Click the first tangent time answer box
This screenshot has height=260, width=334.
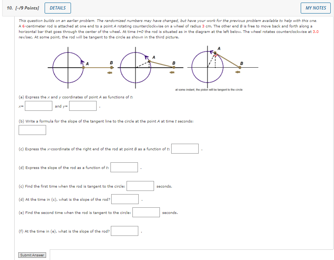(x=140, y=185)
